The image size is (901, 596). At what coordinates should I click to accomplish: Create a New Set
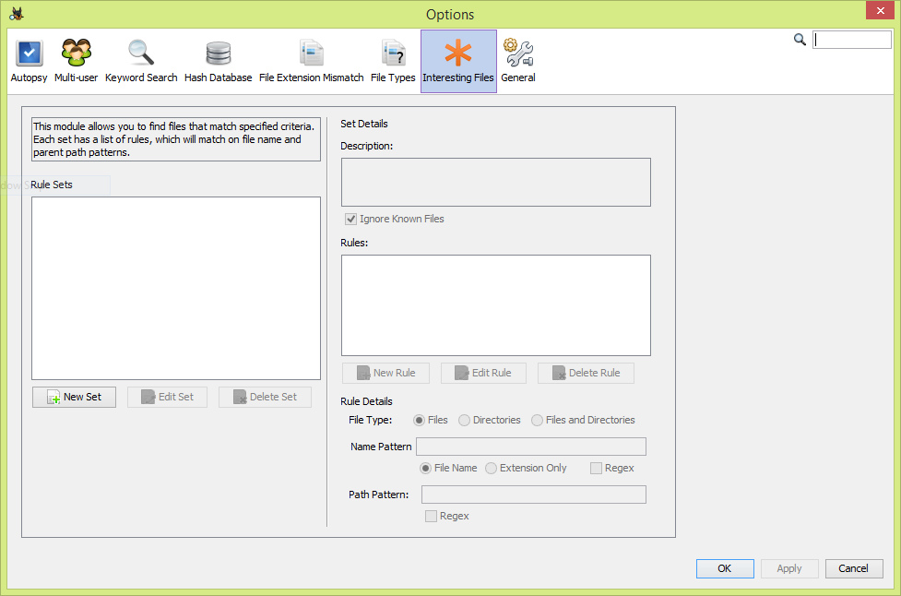(x=74, y=397)
